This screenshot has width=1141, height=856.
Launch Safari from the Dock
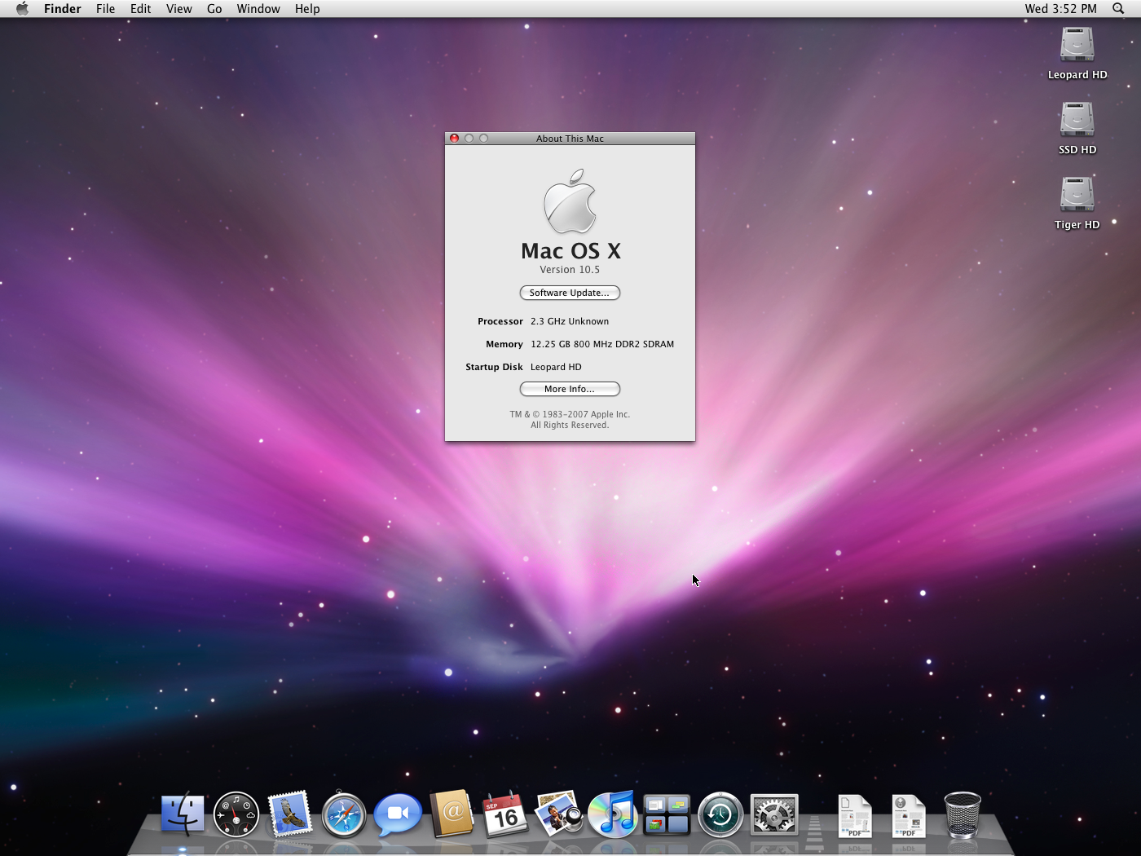344,814
